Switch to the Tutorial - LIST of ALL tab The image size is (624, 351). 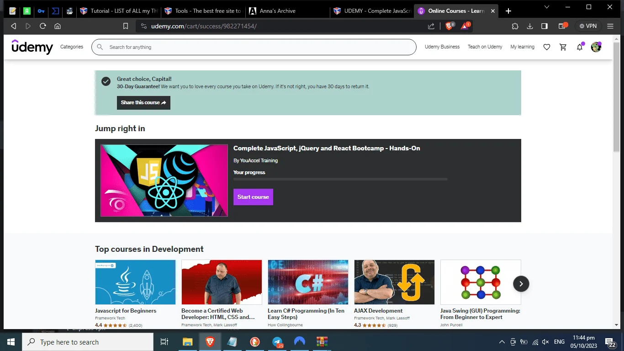[118, 11]
